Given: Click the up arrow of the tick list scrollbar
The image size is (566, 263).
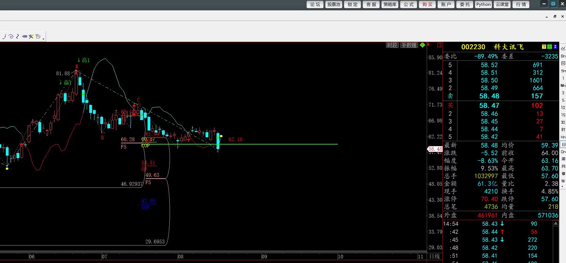Looking at the screenshot, I should pyautogui.click(x=556, y=223).
